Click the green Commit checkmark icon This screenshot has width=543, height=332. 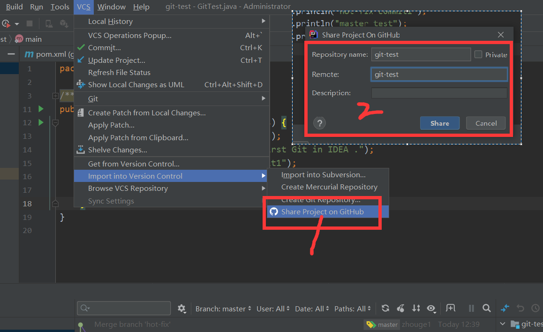point(81,47)
